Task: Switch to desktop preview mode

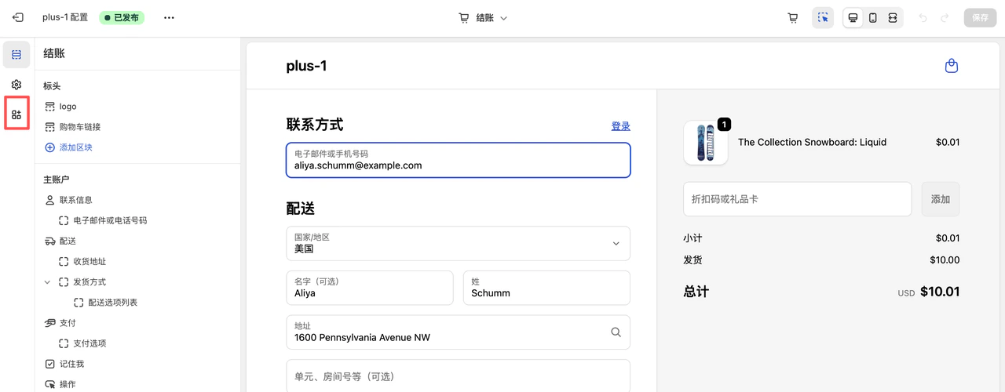Action: (853, 17)
